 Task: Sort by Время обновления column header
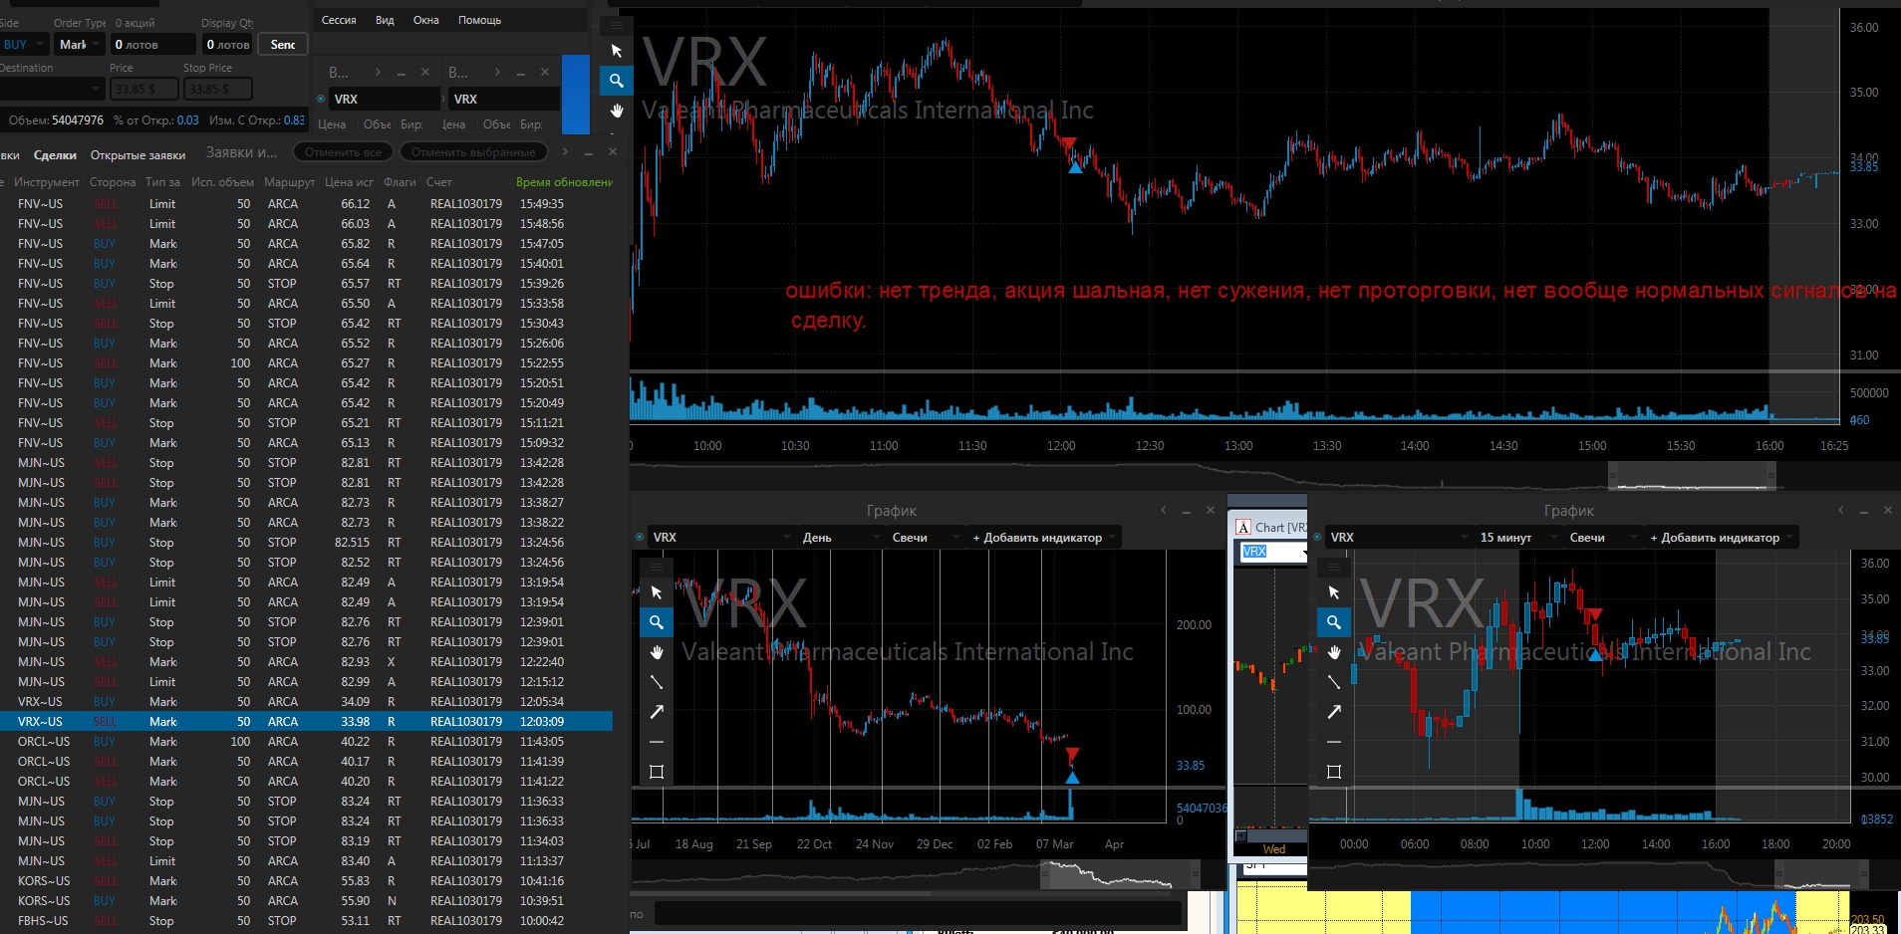[564, 182]
